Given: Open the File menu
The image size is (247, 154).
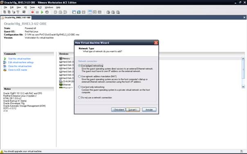Looking at the screenshot, I should pyautogui.click(x=5, y=7).
